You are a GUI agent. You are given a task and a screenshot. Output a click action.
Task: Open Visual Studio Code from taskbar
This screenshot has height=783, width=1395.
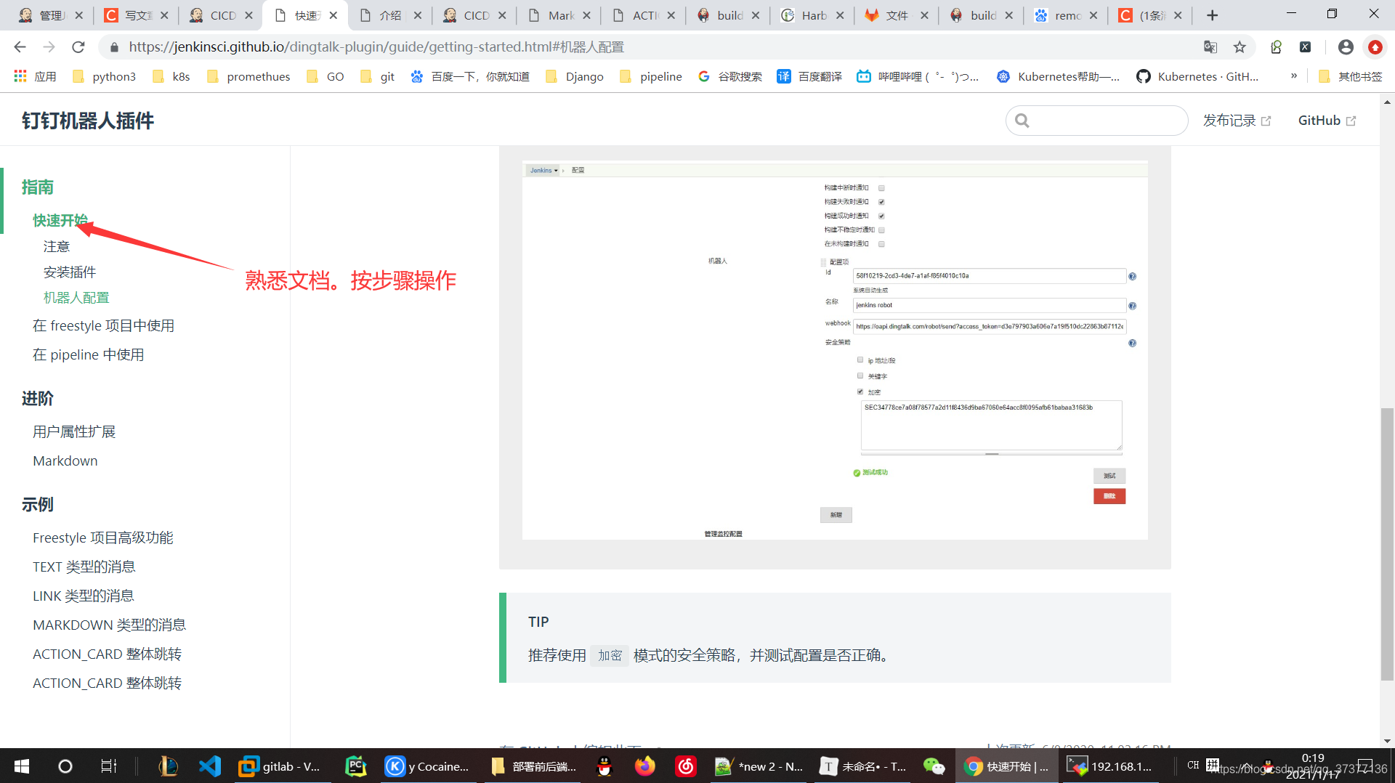tap(210, 766)
